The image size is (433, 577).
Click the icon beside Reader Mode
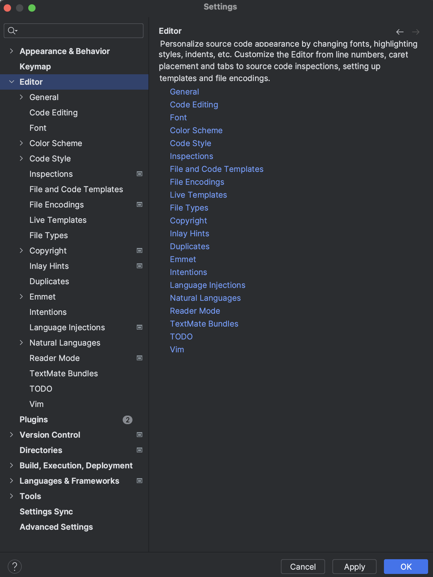click(x=140, y=358)
